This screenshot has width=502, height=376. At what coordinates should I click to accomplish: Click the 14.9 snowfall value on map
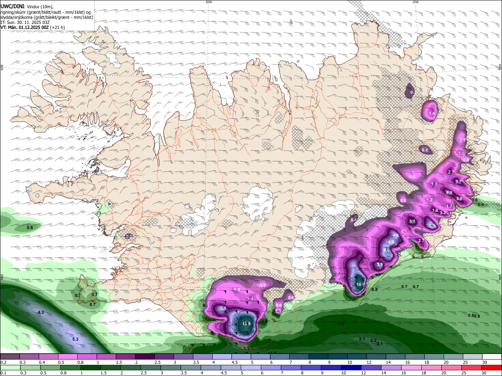(x=360, y=284)
